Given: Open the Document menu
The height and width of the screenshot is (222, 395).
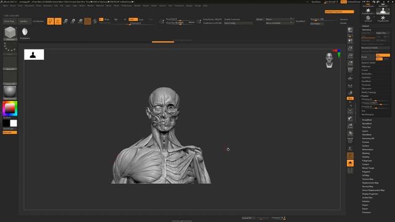Looking at the screenshot, I should tap(29, 6).
